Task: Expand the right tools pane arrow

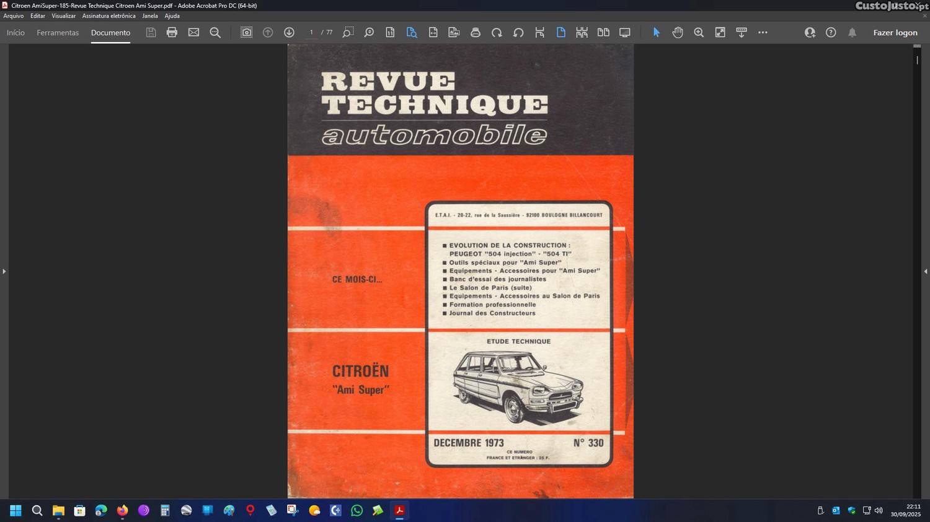Action: point(925,271)
